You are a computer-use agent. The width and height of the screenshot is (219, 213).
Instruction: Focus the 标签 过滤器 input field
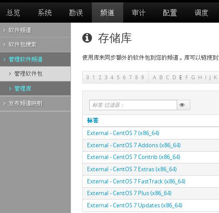[133, 105]
